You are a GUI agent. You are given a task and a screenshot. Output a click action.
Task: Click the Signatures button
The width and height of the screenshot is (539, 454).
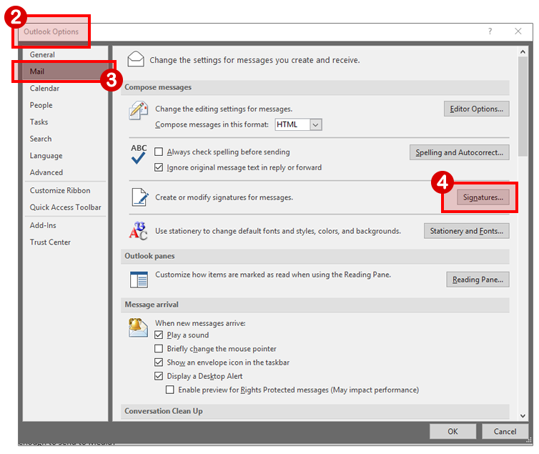483,197
